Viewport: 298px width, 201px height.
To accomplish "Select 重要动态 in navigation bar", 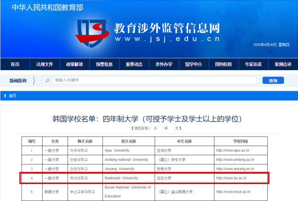I will point(134,64).
